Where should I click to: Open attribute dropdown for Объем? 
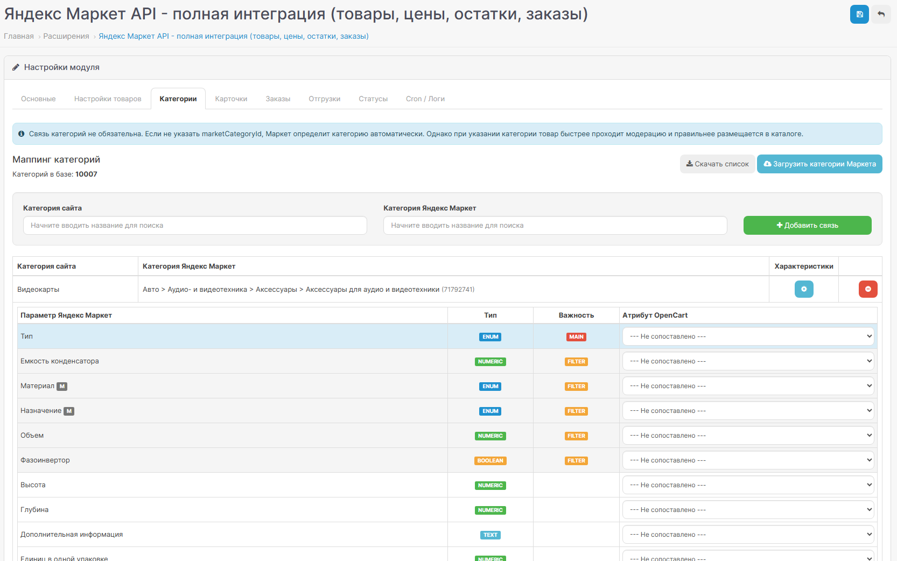point(748,436)
